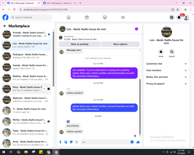194x155 pixels.
Task: Go to the Home feed icon
Action: [69, 17]
